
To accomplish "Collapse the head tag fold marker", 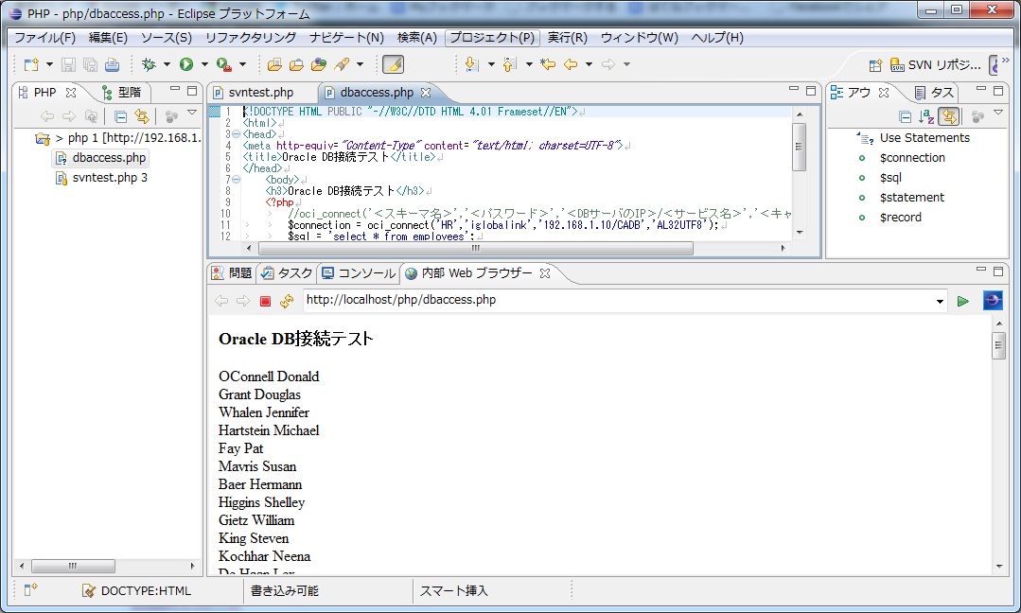I will [237, 134].
